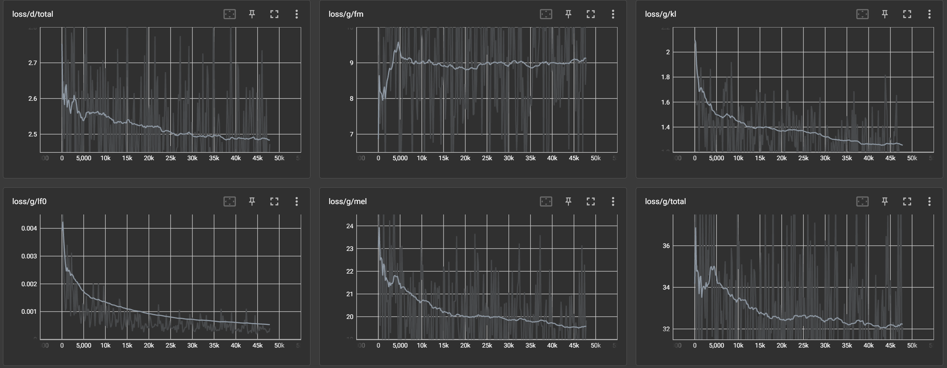The width and height of the screenshot is (947, 368).
Task: Click the loss/g/fm chart title
Action: [x=346, y=14]
